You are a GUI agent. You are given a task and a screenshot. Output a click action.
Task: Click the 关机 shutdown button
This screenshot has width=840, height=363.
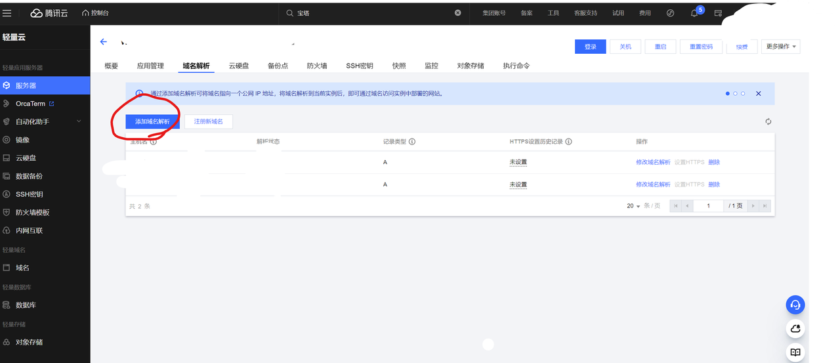pyautogui.click(x=625, y=47)
